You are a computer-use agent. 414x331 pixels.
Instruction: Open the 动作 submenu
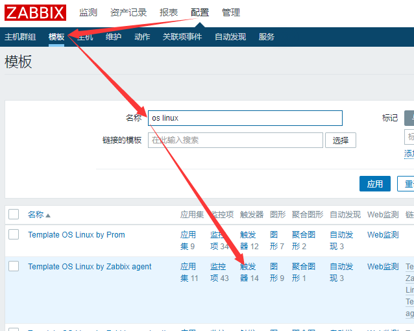point(142,37)
